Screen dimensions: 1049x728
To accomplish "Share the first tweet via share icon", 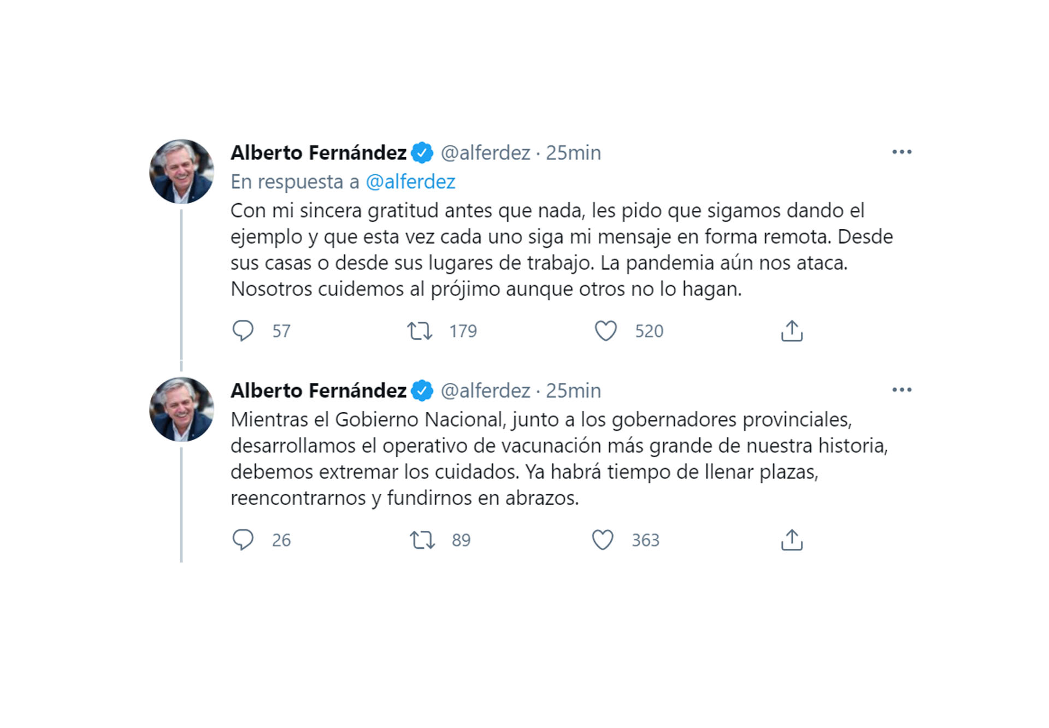I will tap(792, 331).
